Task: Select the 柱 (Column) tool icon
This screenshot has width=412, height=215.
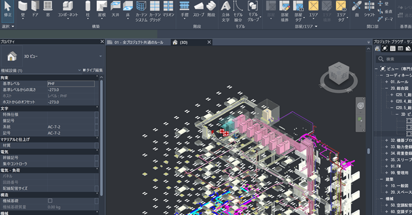Action: (x=88, y=6)
